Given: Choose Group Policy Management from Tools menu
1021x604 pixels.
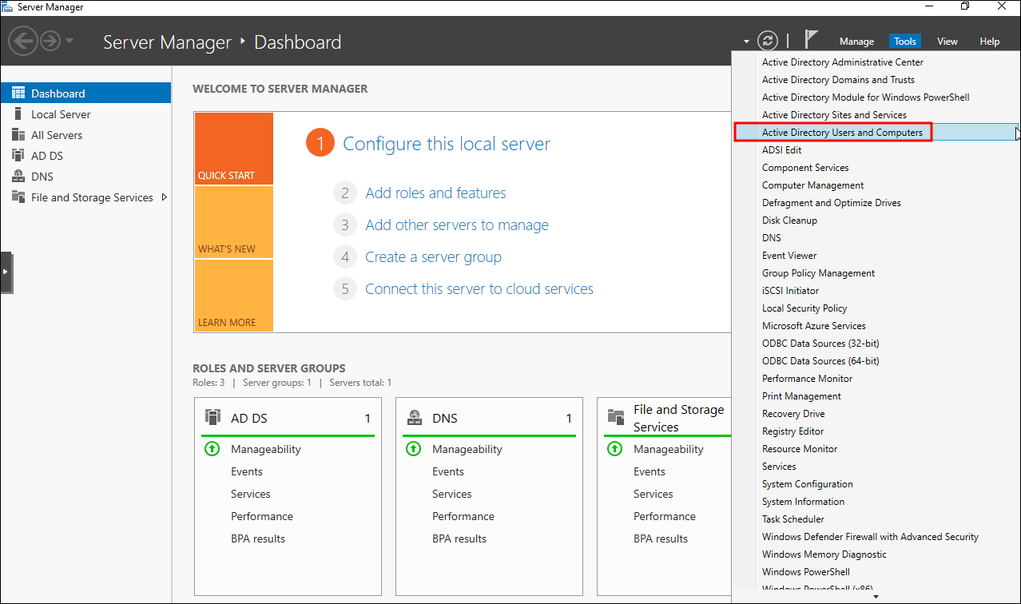Looking at the screenshot, I should point(818,273).
